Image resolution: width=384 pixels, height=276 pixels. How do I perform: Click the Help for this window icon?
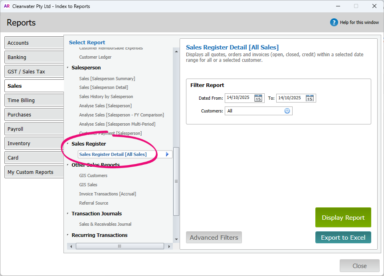pos(334,22)
